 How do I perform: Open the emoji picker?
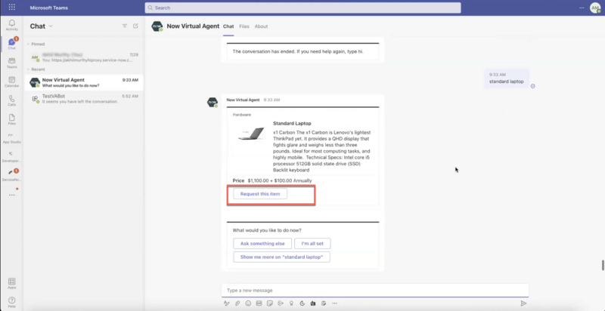[x=248, y=303]
